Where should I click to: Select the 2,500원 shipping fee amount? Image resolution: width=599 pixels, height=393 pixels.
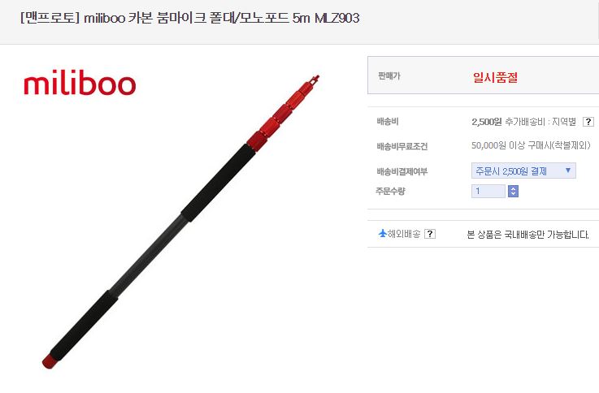point(486,122)
